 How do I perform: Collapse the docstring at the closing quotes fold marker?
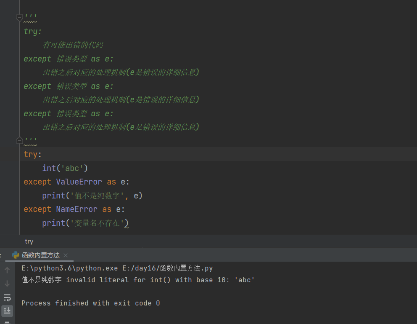[x=19, y=140]
